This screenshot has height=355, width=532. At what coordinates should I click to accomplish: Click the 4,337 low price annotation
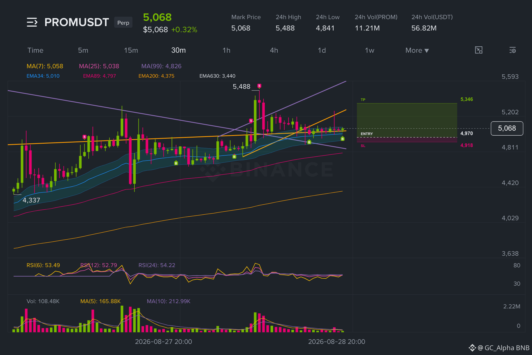pos(31,200)
